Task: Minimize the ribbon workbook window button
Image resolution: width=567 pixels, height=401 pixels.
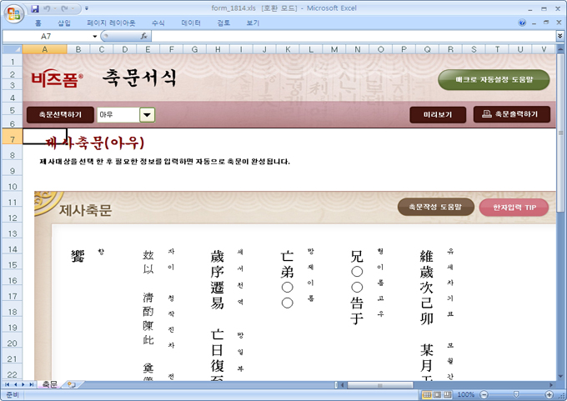Action: tap(534, 23)
